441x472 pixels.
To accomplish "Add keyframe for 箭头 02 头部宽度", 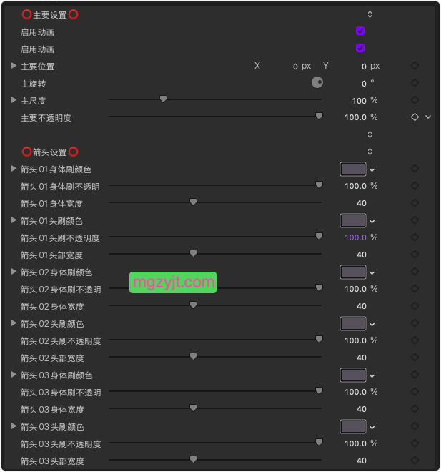I will tap(415, 358).
